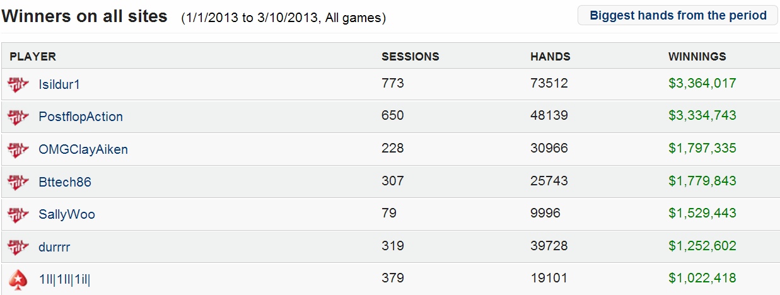780x295 pixels.
Task: Click the PokerStars spade icon beside 1Il|1Il|1il|
Action: tap(18, 279)
